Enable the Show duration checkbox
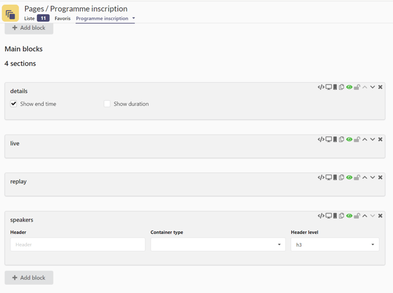Image resolution: width=393 pixels, height=293 pixels. tap(107, 104)
